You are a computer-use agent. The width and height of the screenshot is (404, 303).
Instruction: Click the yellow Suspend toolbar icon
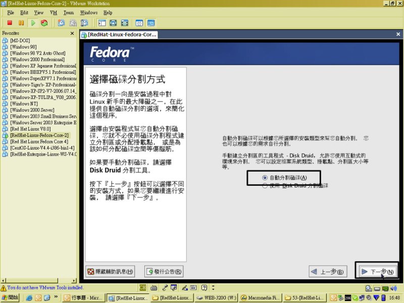pos(21,23)
